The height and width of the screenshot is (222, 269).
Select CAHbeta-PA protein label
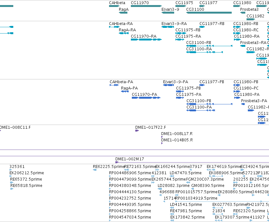pyautogui.click(x=121, y=82)
